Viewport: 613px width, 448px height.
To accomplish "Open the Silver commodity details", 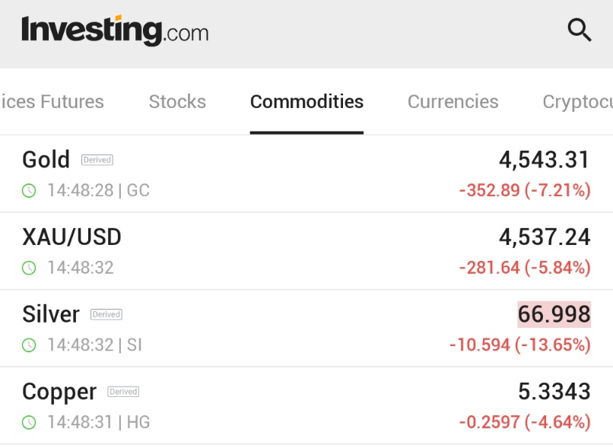I will pos(306,329).
